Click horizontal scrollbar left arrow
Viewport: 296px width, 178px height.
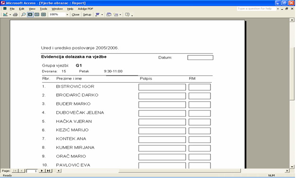(x=59, y=171)
